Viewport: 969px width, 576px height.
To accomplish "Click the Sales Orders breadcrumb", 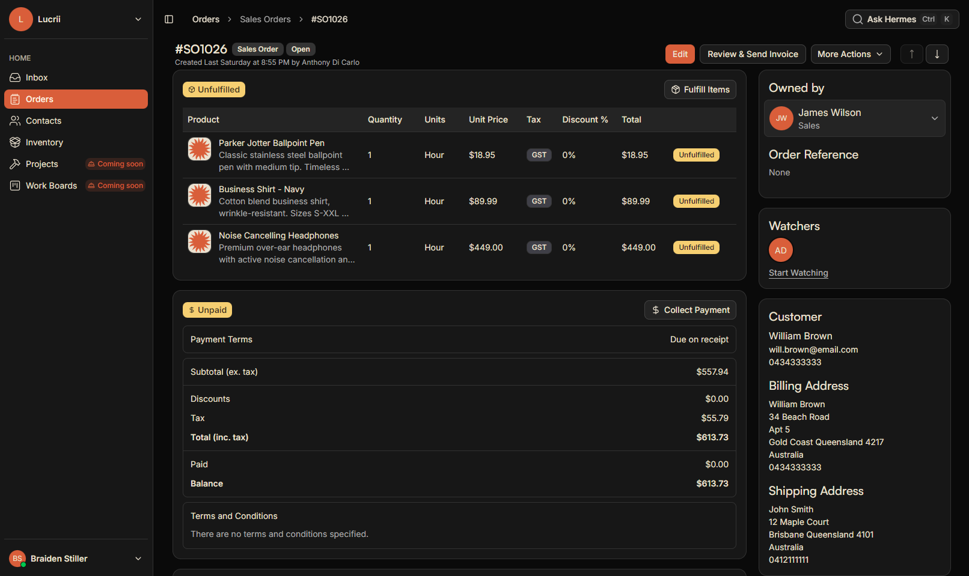I will [265, 19].
